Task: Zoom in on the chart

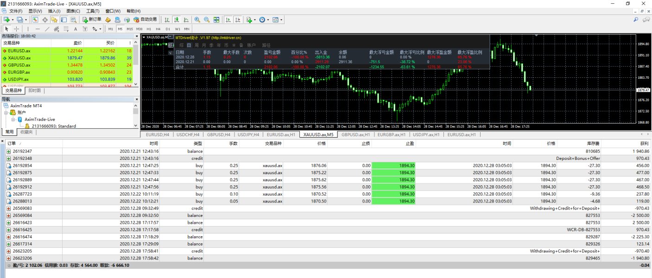Action: coord(197,19)
